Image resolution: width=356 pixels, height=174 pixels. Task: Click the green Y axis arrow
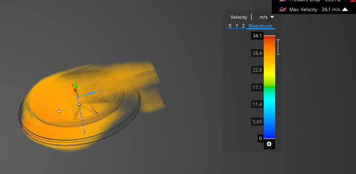[76, 86]
